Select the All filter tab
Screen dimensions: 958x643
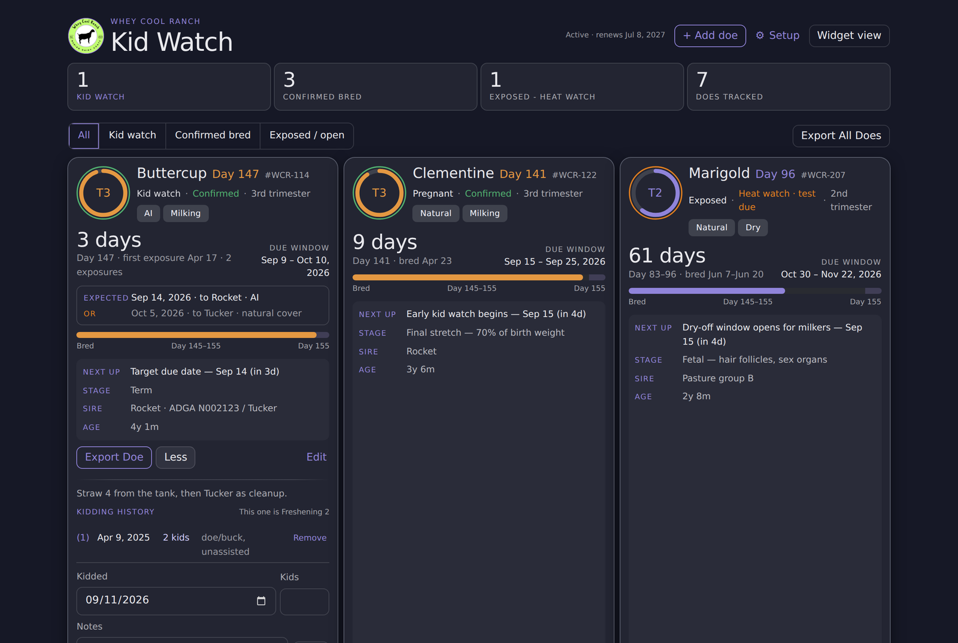[84, 135]
